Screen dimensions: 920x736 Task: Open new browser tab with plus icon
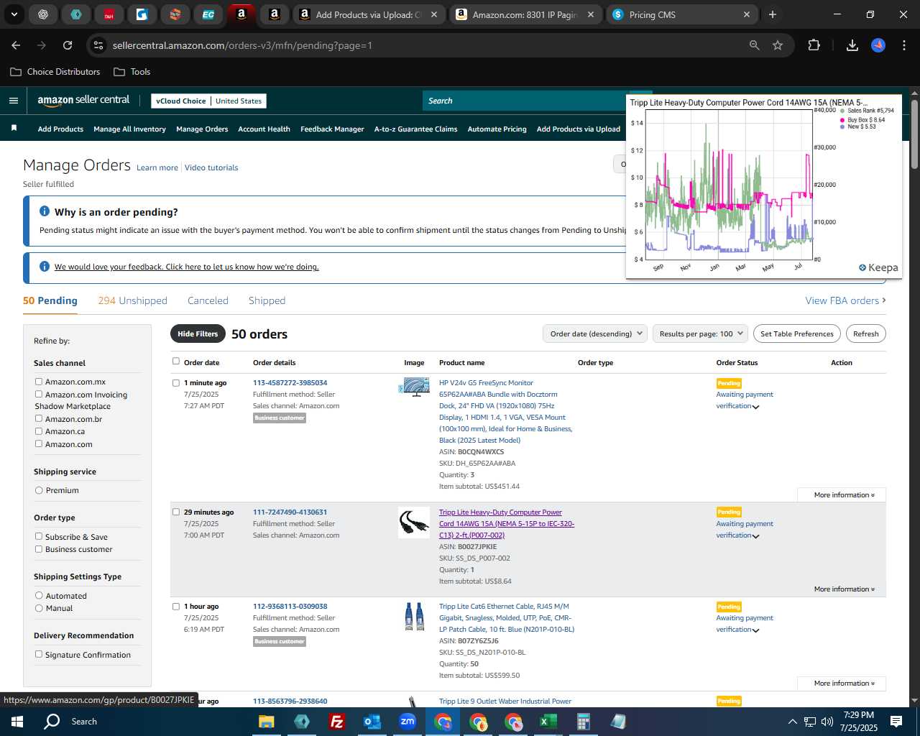[x=773, y=14]
